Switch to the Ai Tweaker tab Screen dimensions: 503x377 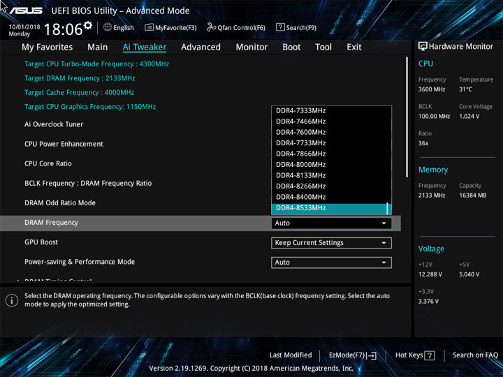tap(145, 47)
